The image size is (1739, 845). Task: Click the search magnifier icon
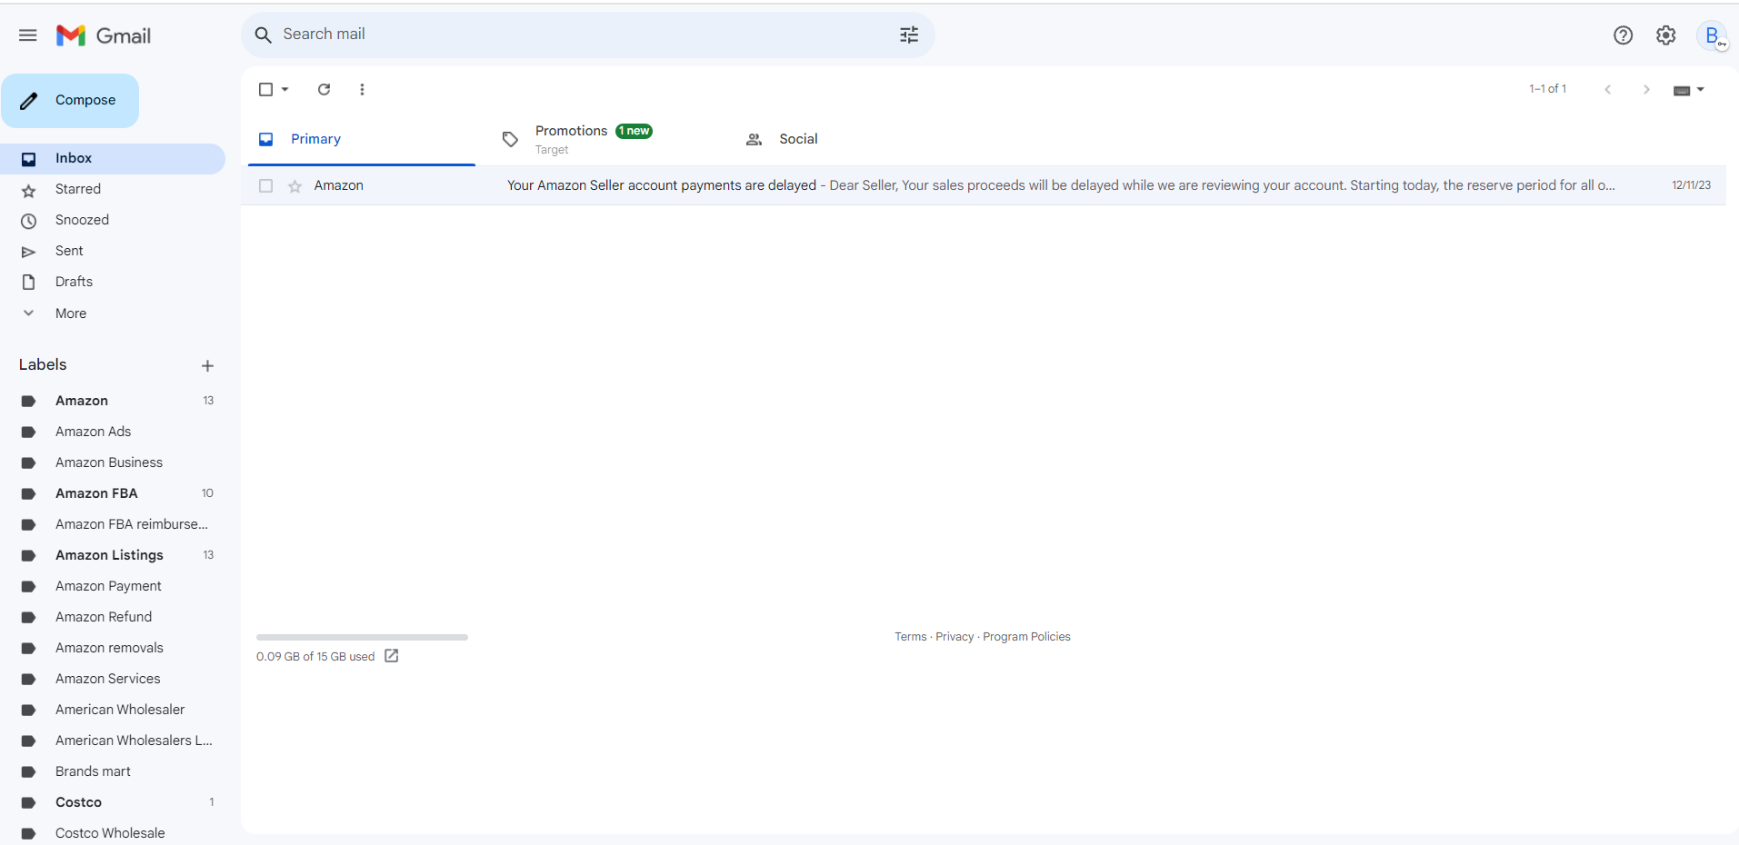(x=263, y=35)
